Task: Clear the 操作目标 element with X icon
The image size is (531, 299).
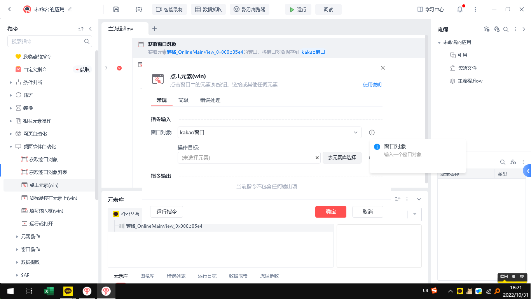Action: (x=317, y=158)
